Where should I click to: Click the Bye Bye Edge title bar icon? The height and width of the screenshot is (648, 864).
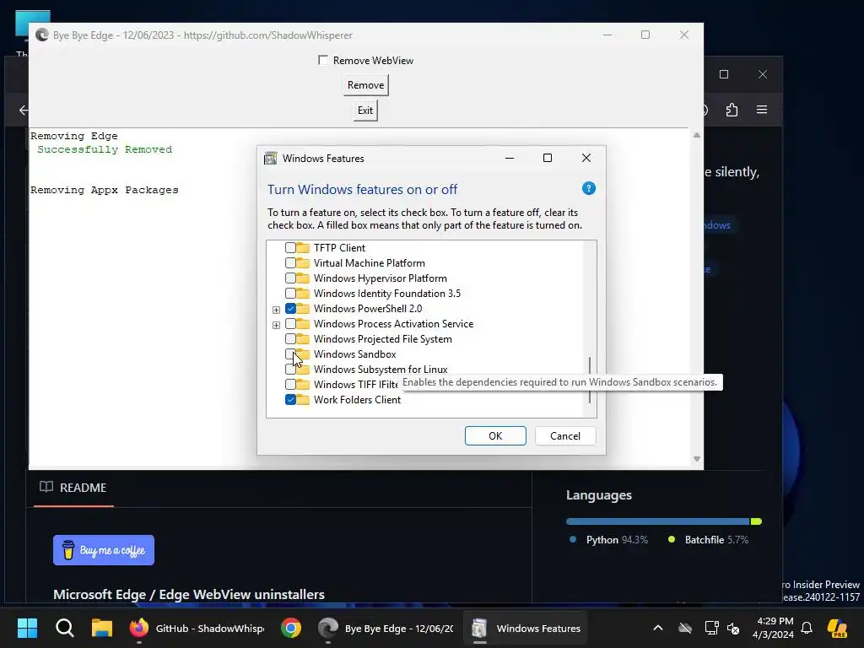point(42,35)
